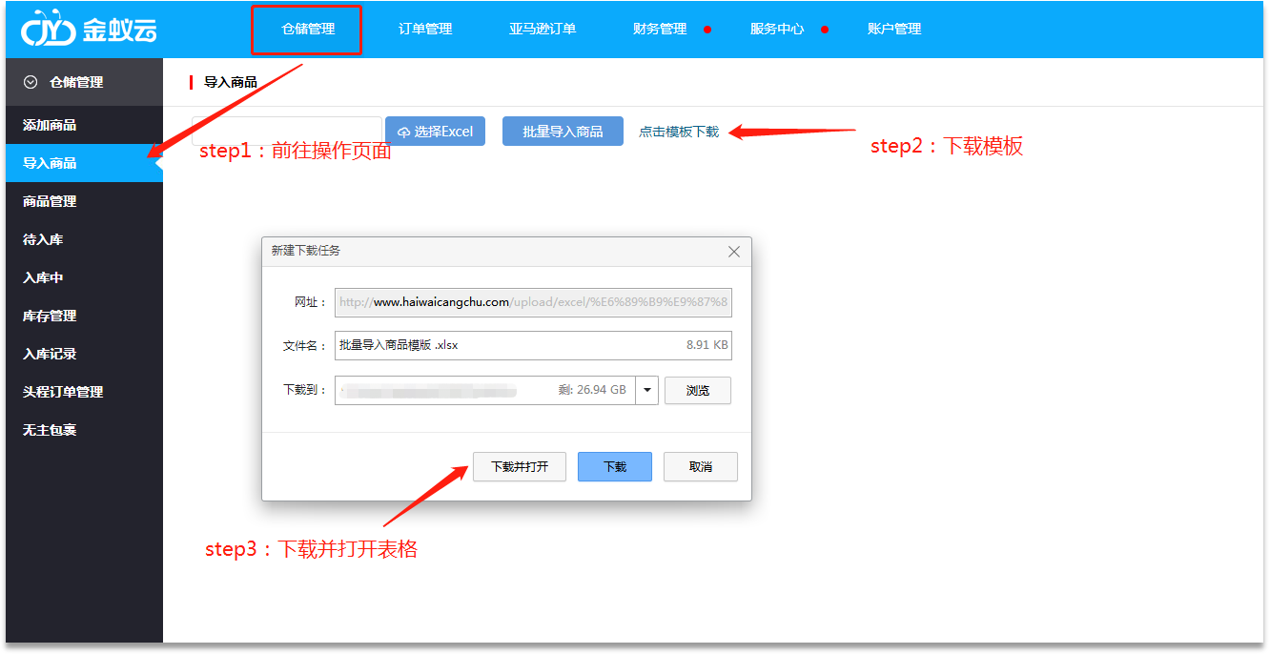Image resolution: width=1270 pixels, height=654 pixels.
Task: Click the 金蚁云 logo icon
Action: point(48,29)
